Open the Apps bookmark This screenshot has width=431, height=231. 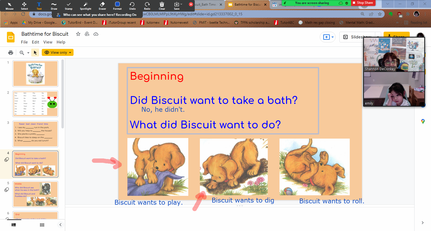coord(11,23)
